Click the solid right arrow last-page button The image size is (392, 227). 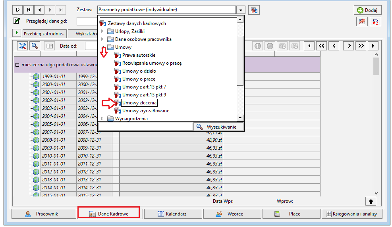click(373, 46)
